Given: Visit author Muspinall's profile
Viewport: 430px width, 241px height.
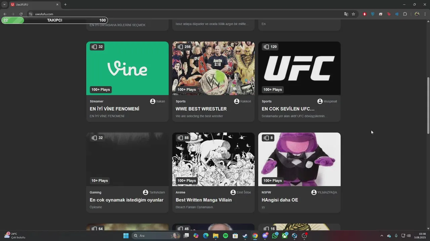Looking at the screenshot, I should click(327, 101).
